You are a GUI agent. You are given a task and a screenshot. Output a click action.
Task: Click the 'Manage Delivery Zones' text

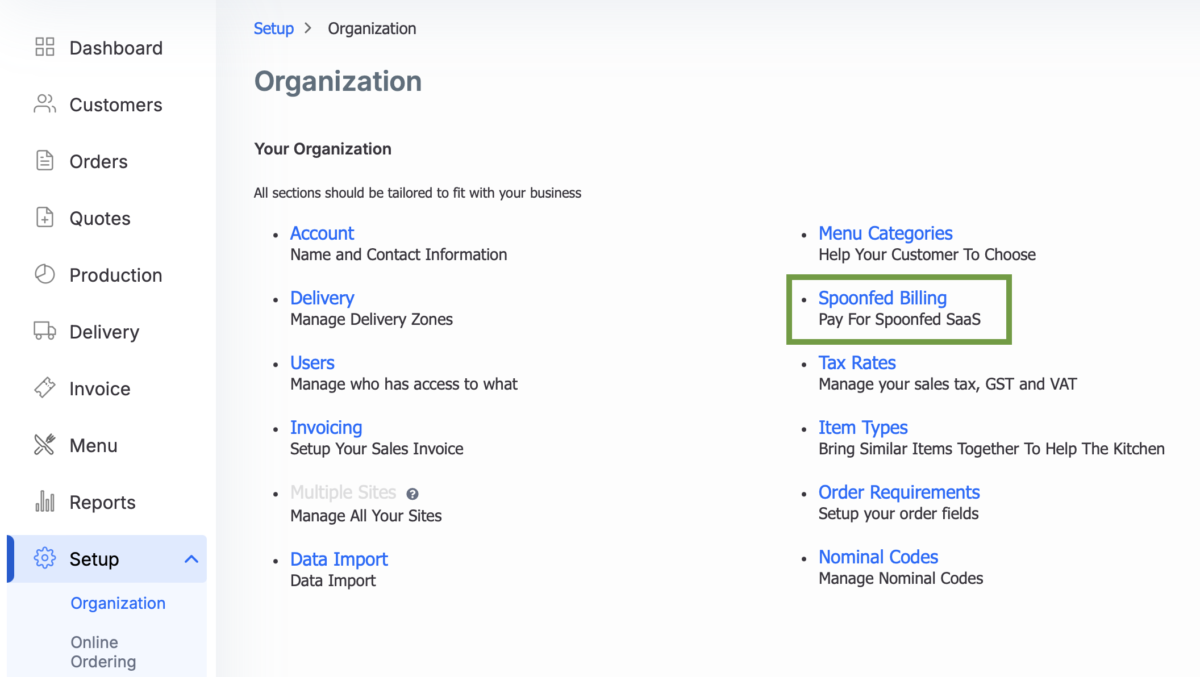coord(372,319)
